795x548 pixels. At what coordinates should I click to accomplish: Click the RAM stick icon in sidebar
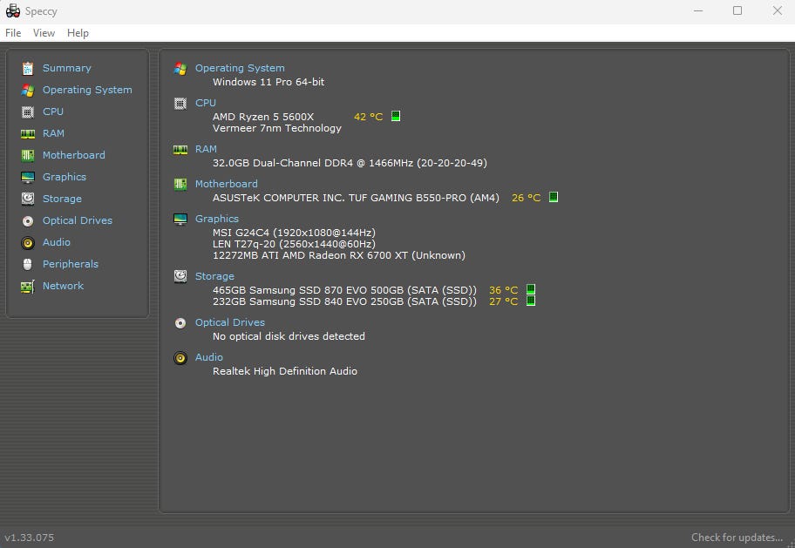pyautogui.click(x=28, y=134)
